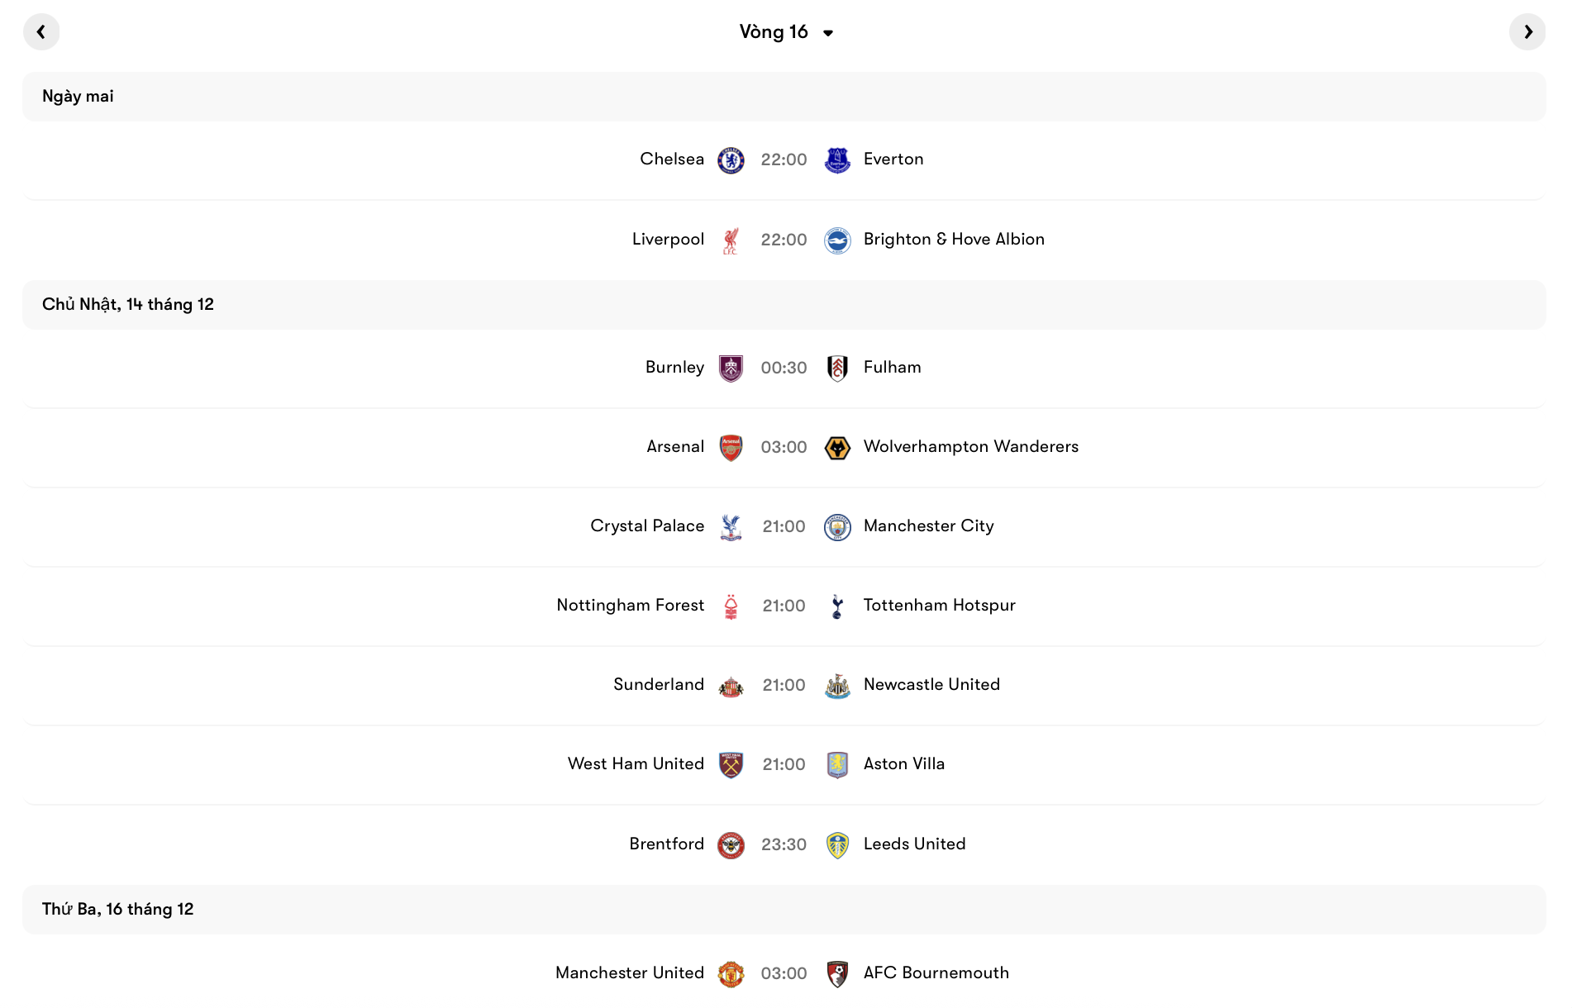The height and width of the screenshot is (1008, 1572).
Task: Click the Tottenham Hotspur badge icon
Action: point(837,606)
